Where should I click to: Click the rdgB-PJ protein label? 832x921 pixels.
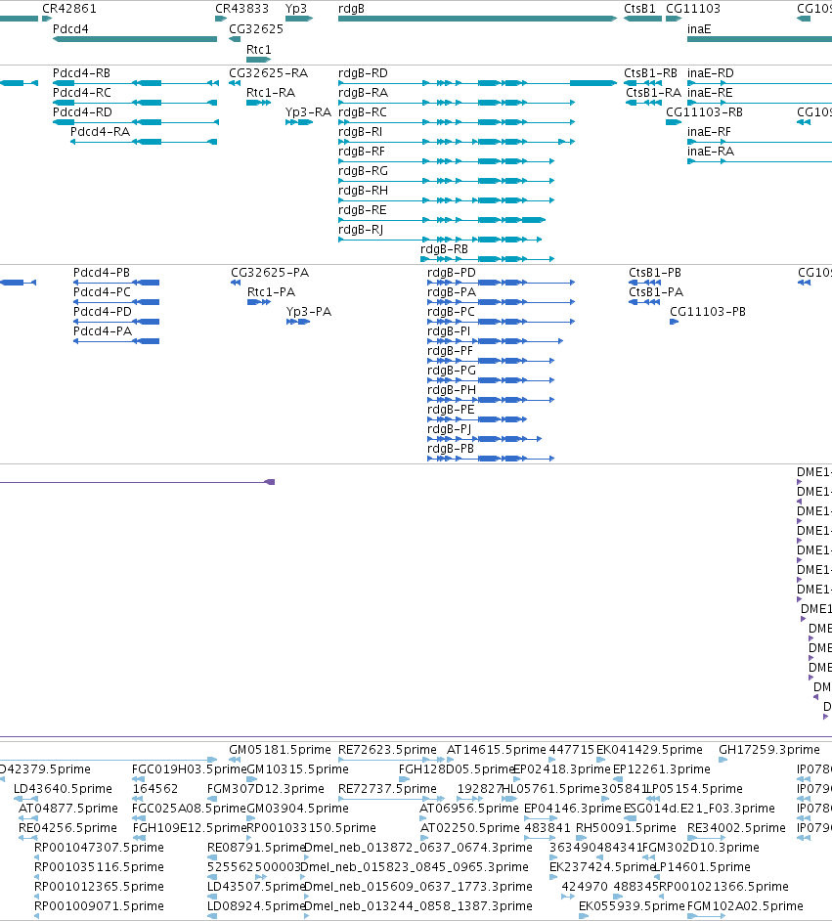coord(449,429)
